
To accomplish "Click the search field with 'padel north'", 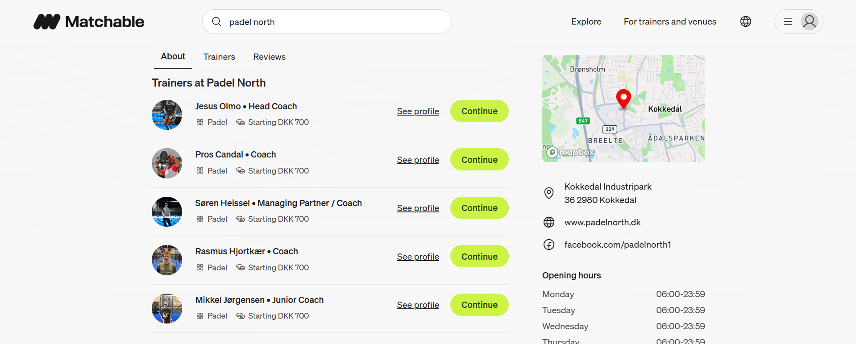I will [327, 21].
